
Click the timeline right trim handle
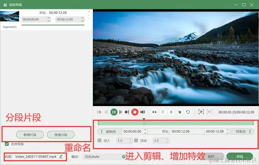(253, 123)
